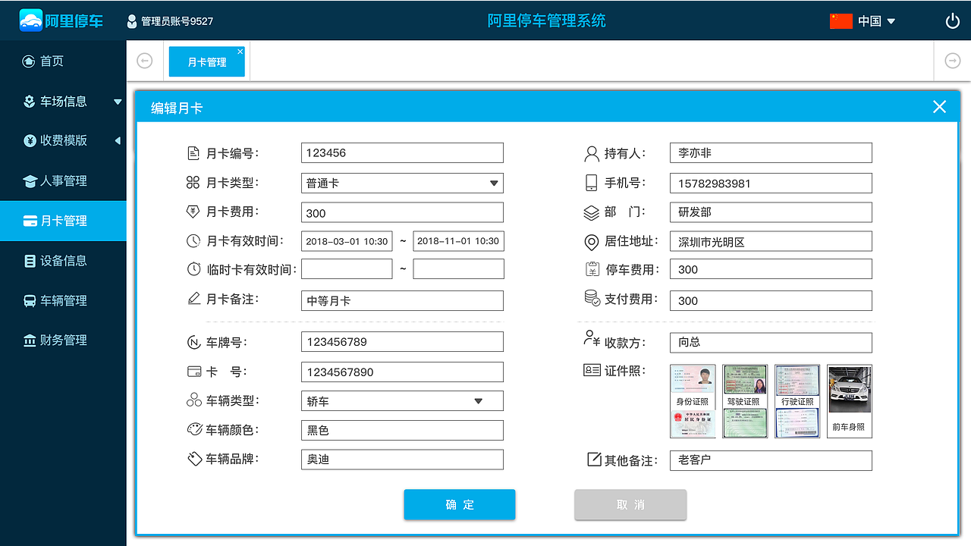Open the 驾驶证照 license thumbnail
971x546 pixels.
pyautogui.click(x=745, y=401)
